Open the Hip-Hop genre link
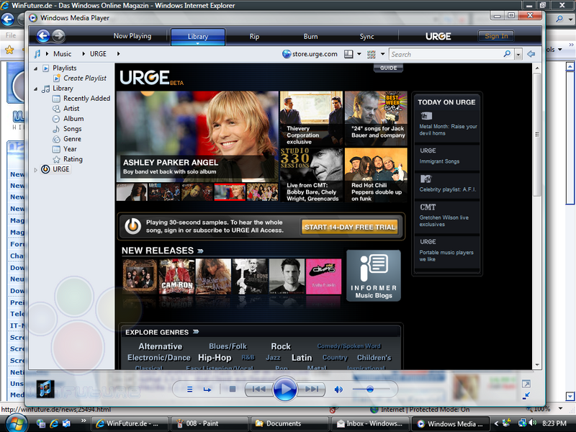Screen dimensions: 576x432 pyautogui.click(x=215, y=358)
